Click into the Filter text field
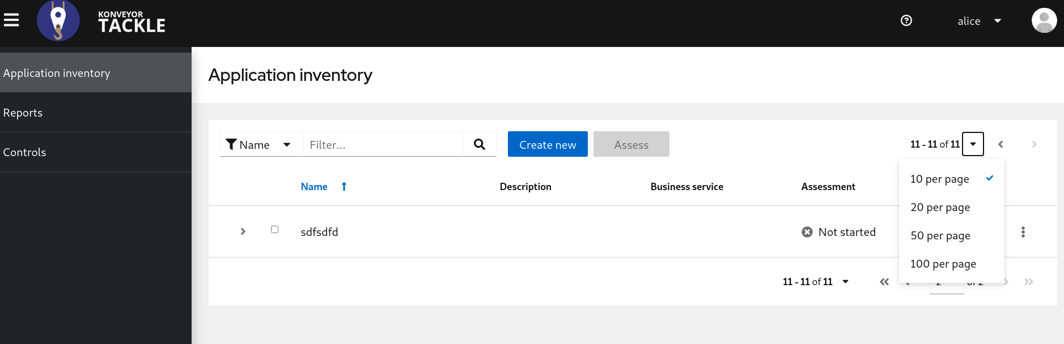Screen dimensions: 1064x344 tap(383, 144)
